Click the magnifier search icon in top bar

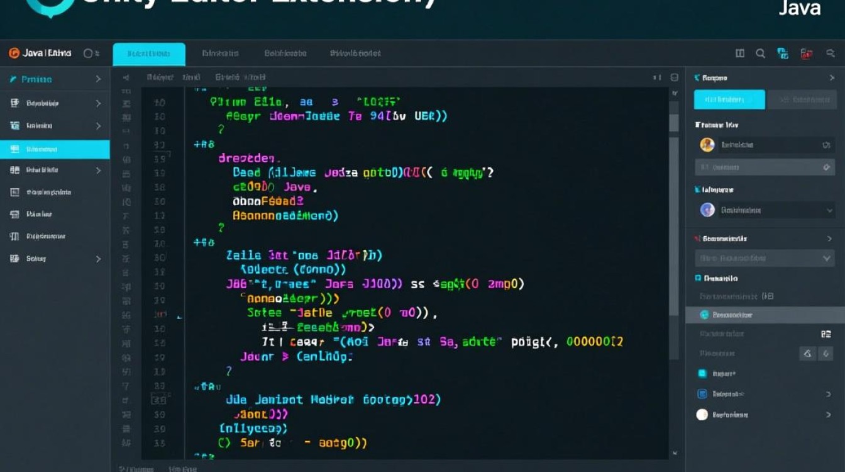coord(760,54)
